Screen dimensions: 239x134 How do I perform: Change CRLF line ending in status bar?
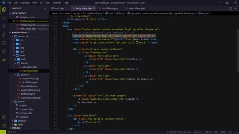(216, 132)
